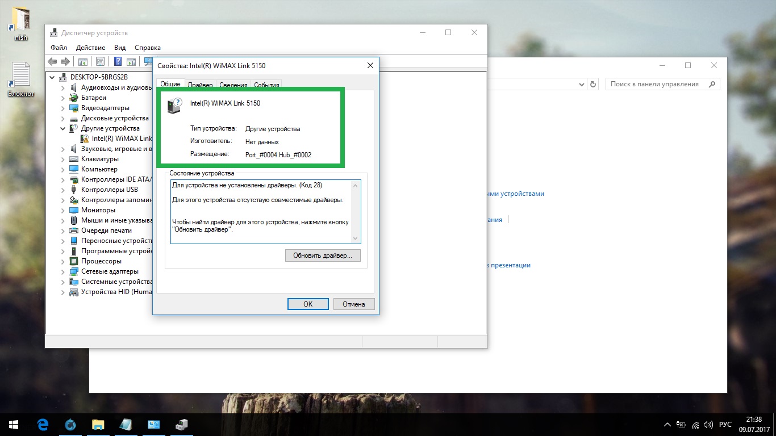The image size is (776, 436).
Task: Switch to Notepad in the taskbar
Action: point(126,424)
